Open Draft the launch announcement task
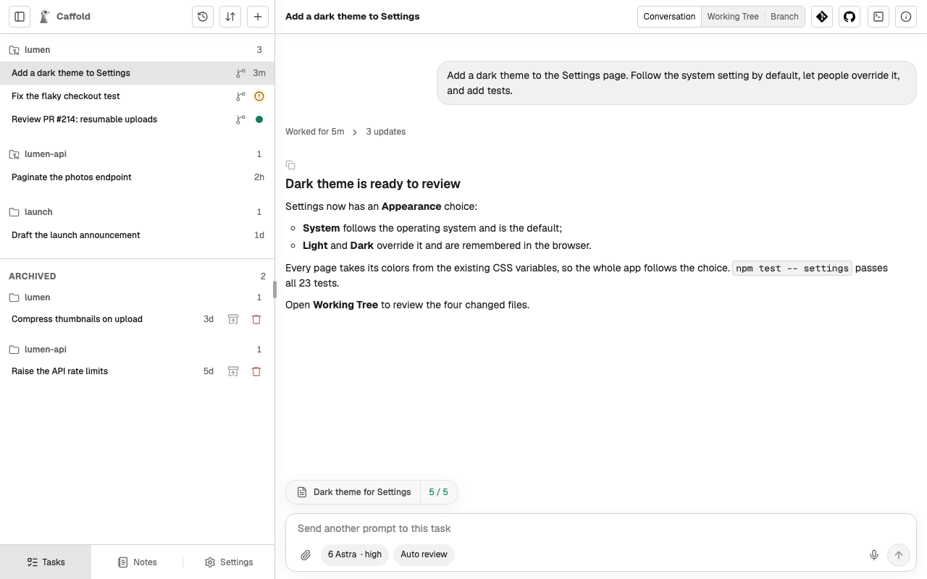The image size is (927, 579). click(137, 235)
